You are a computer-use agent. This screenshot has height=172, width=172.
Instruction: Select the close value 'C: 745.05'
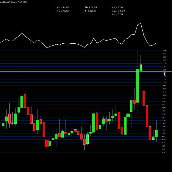(63, 11)
